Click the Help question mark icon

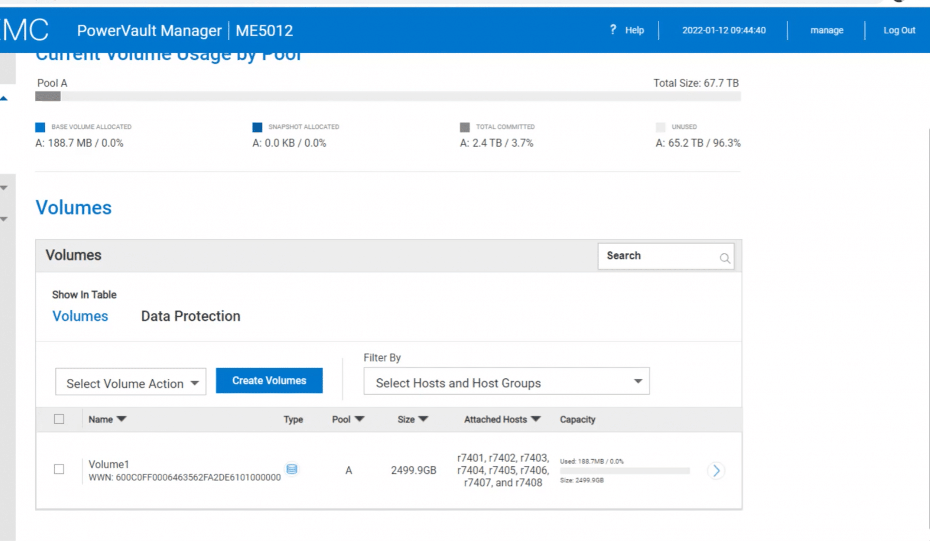coord(613,30)
